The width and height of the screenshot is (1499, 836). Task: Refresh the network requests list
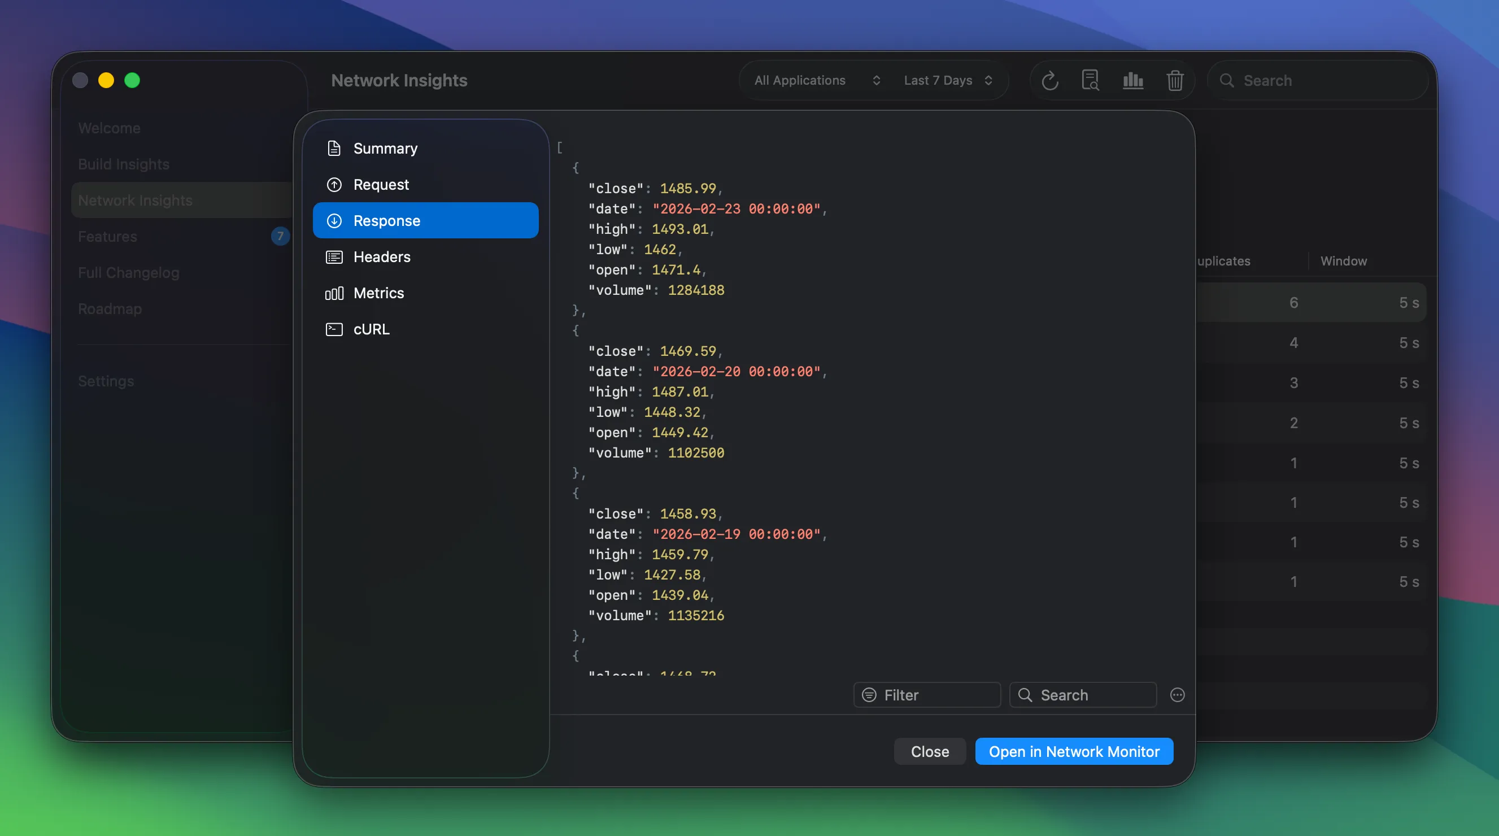[1050, 80]
